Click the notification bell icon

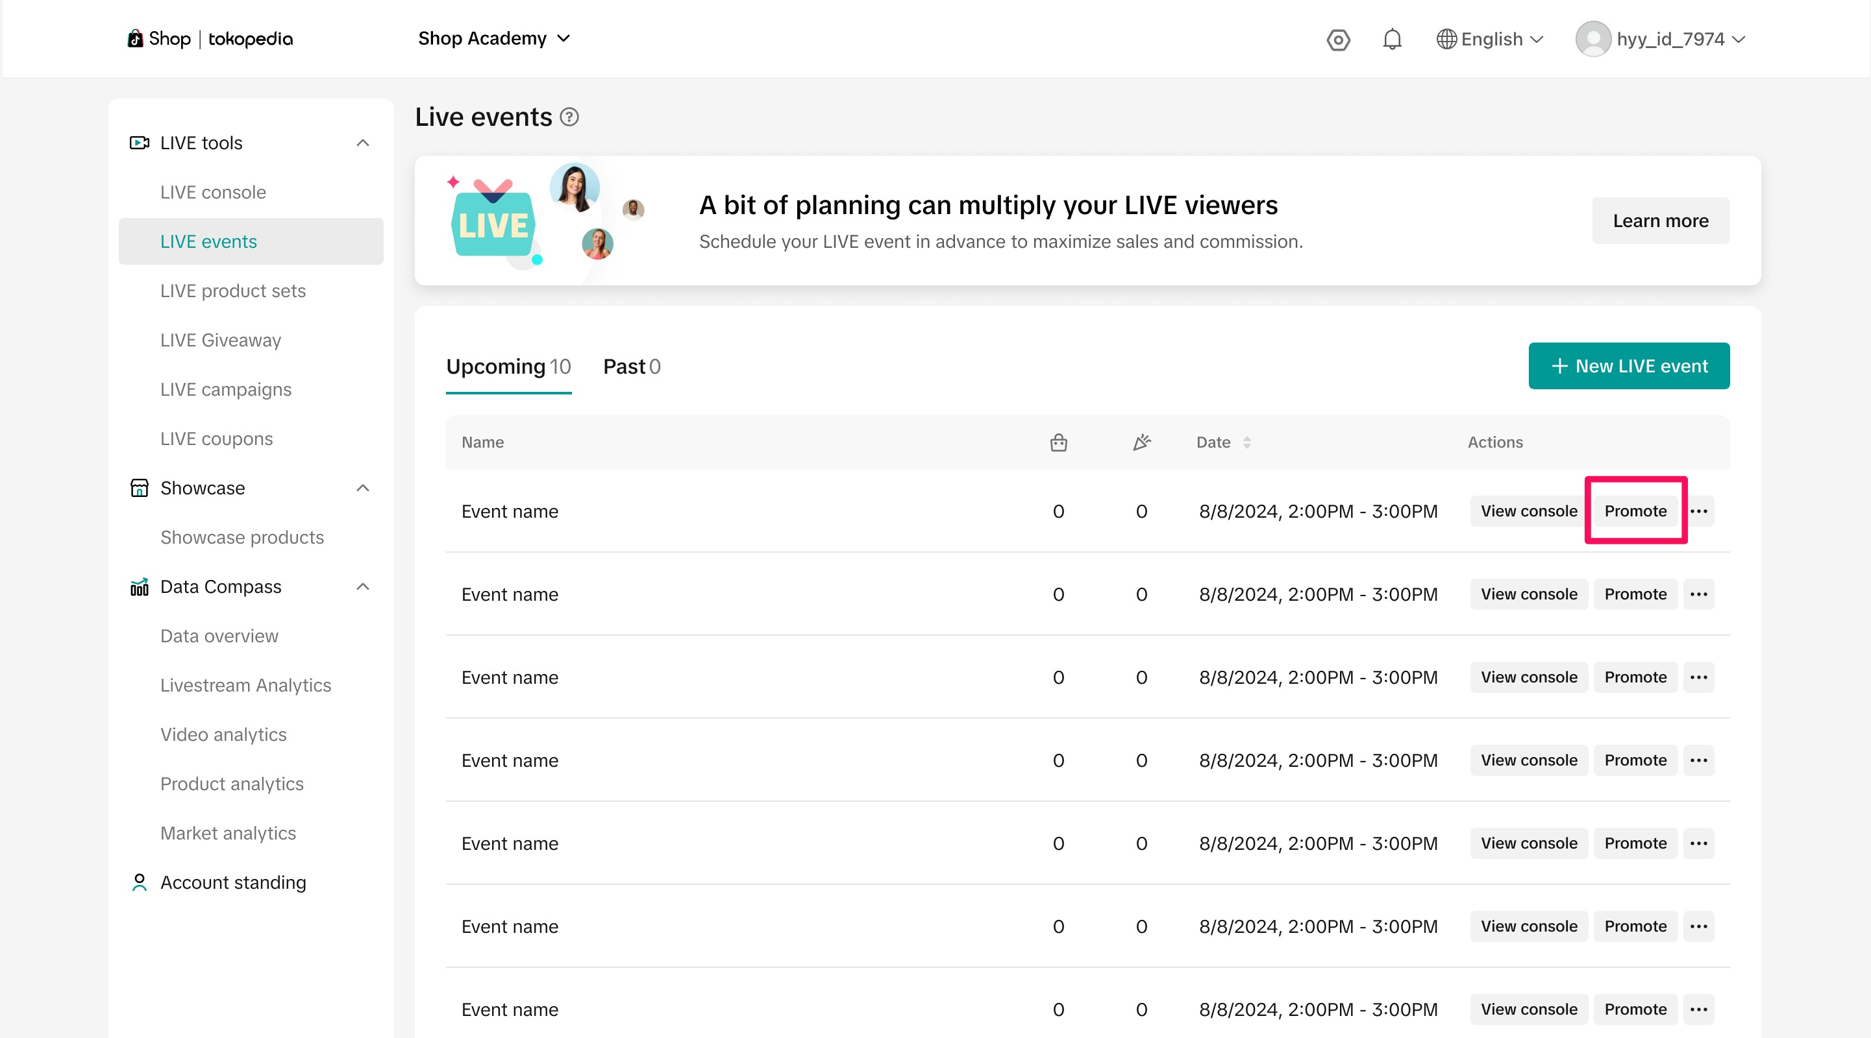coord(1392,39)
